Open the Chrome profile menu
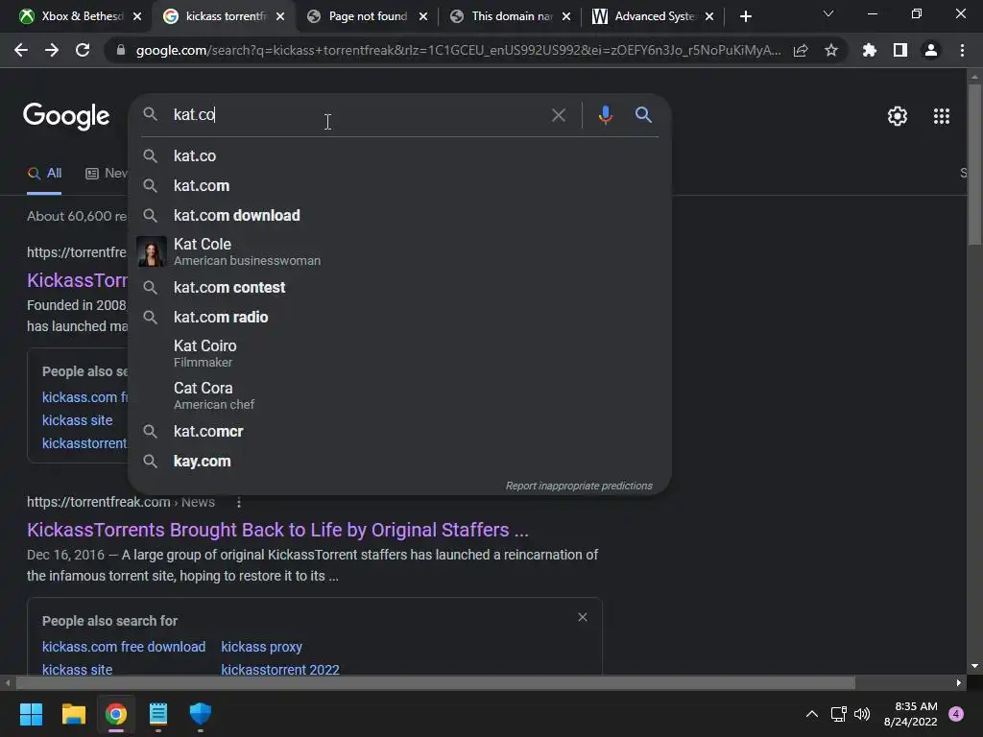The image size is (983, 737). (x=931, y=50)
